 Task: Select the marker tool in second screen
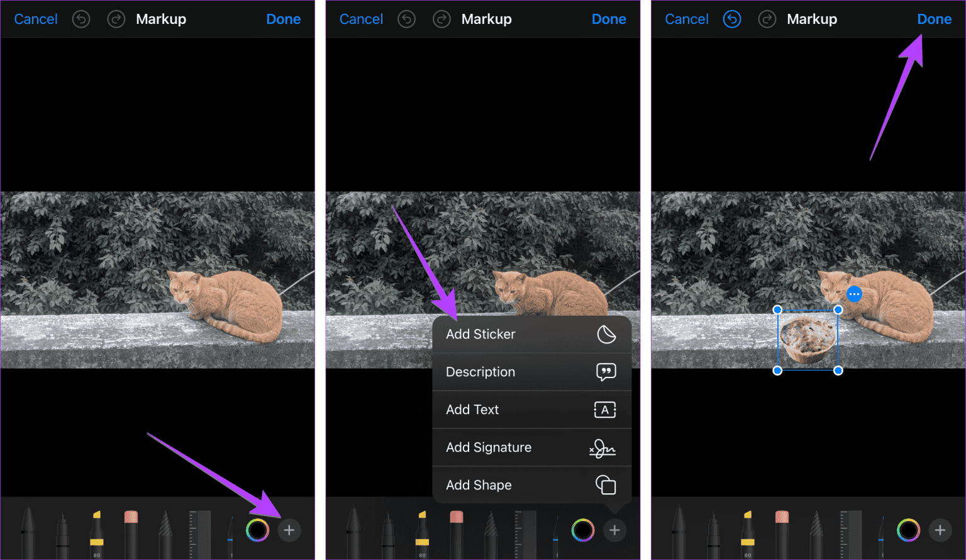[387, 536]
